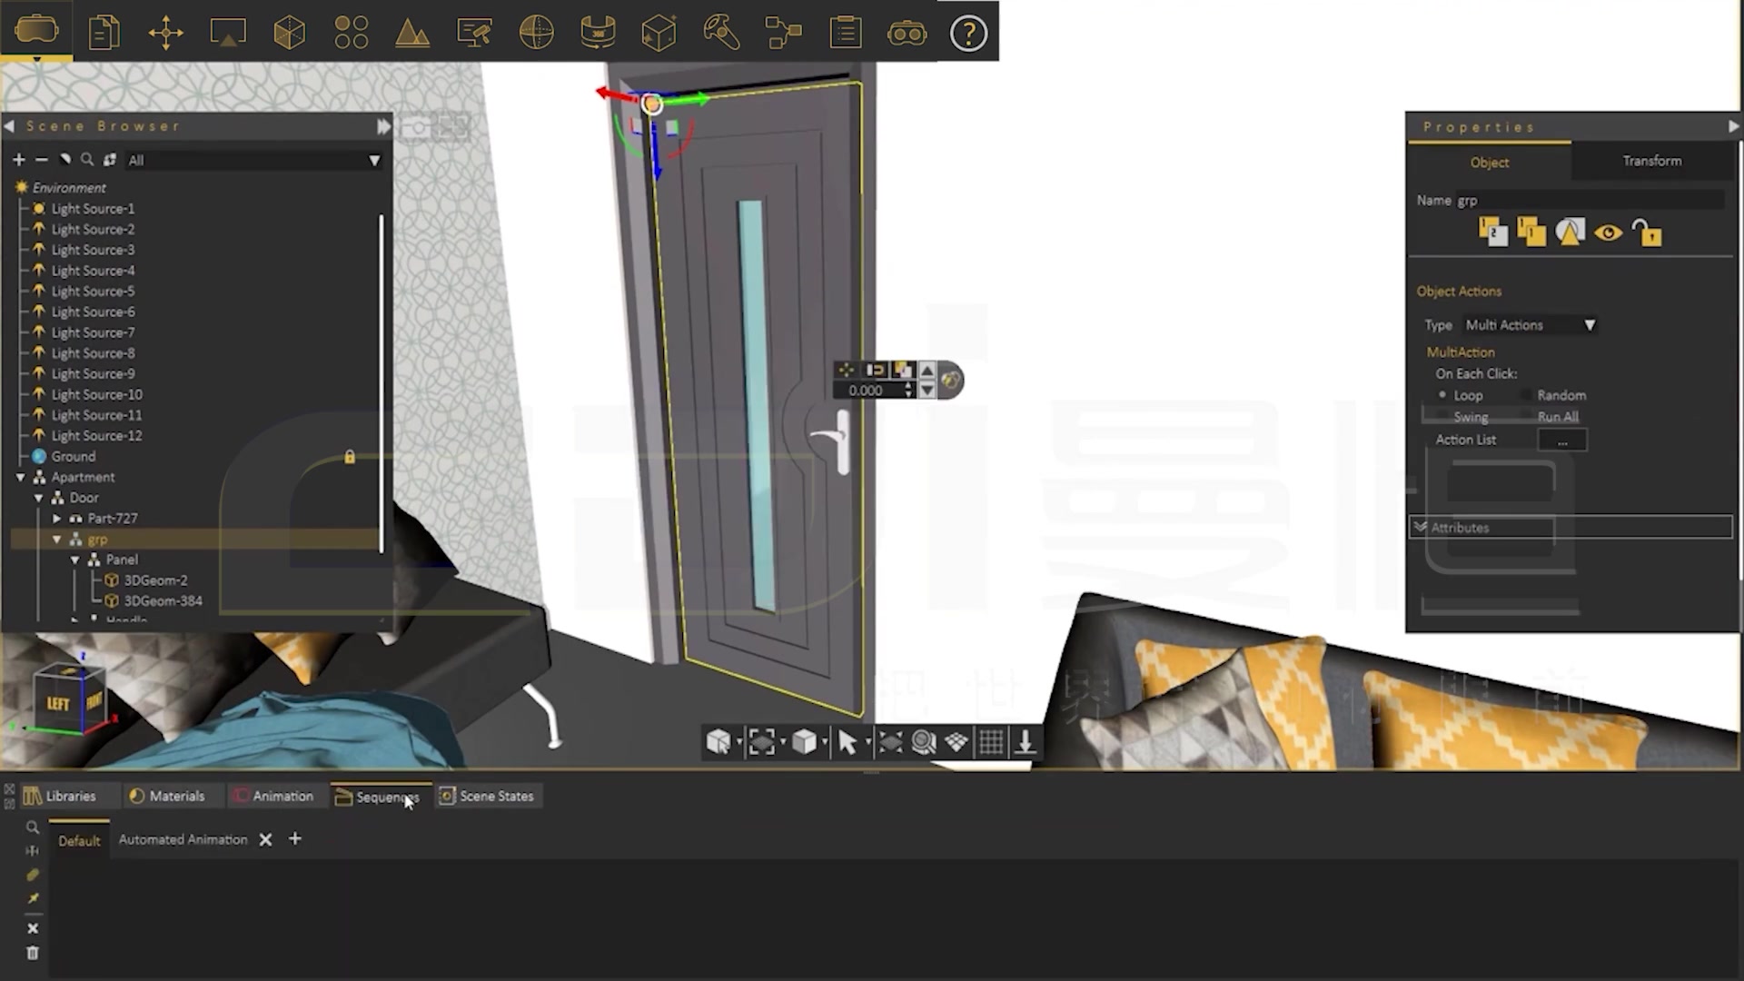Select the move/transform arrows tool

(x=165, y=34)
